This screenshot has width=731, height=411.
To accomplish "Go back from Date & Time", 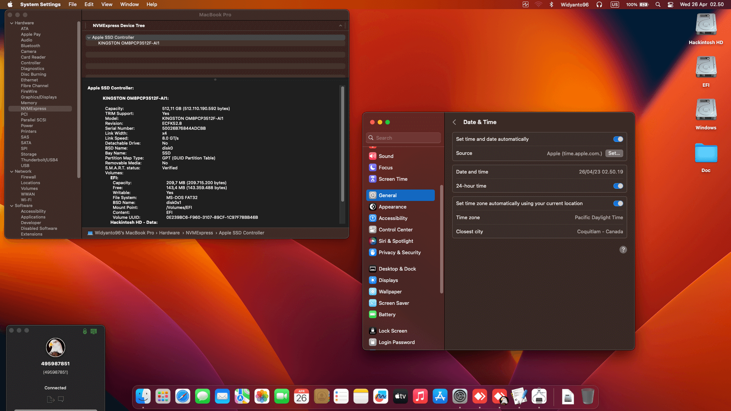I will [x=454, y=122].
